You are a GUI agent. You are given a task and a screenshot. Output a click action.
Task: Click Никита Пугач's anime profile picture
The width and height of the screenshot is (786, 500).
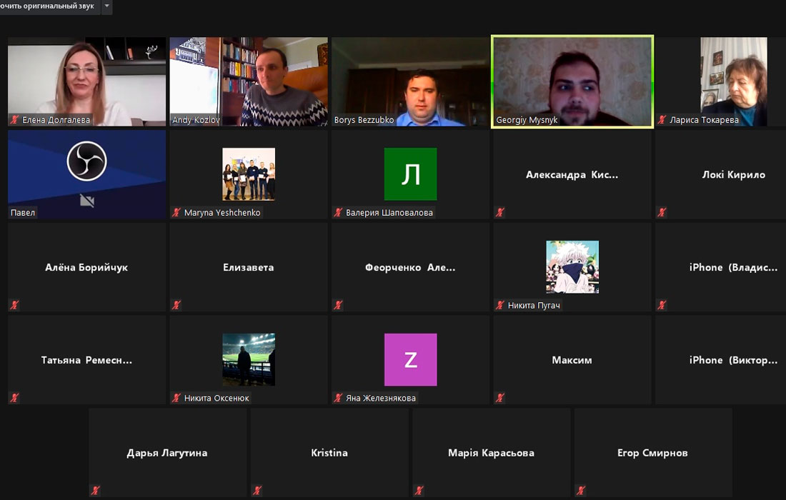pos(572,266)
